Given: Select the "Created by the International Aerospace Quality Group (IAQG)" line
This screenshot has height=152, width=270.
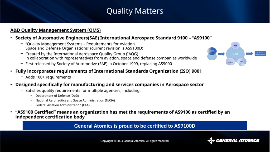Looking at the screenshot, I should [82, 54].
